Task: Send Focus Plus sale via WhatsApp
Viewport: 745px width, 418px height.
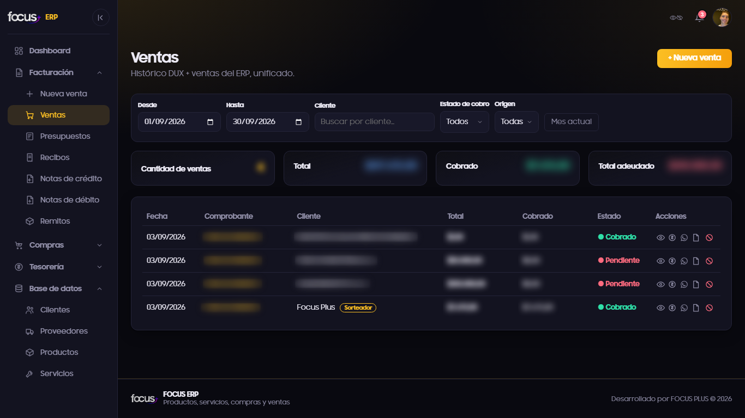Action: 684,308
